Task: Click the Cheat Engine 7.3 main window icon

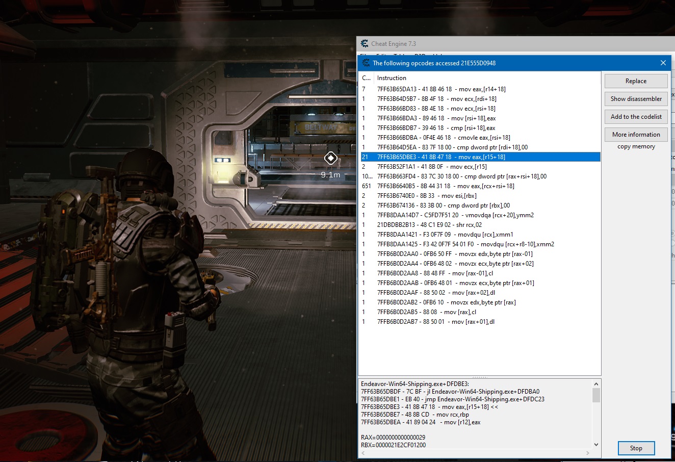Action: [365, 44]
